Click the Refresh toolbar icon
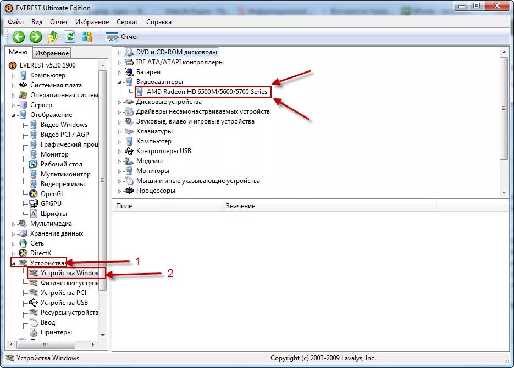Image resolution: width=514 pixels, height=368 pixels. pyautogui.click(x=70, y=37)
